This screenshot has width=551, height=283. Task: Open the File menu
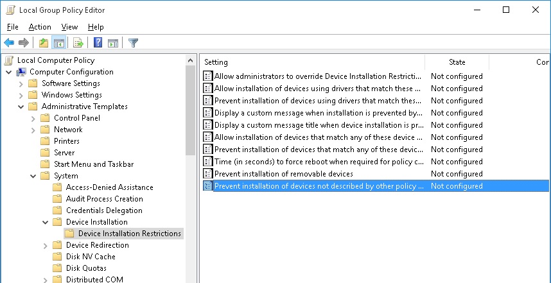[x=13, y=27]
